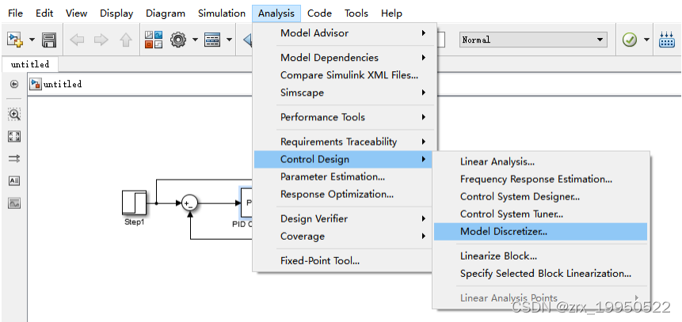
Task: Choose Frequency Response Estimation
Action: pos(541,179)
